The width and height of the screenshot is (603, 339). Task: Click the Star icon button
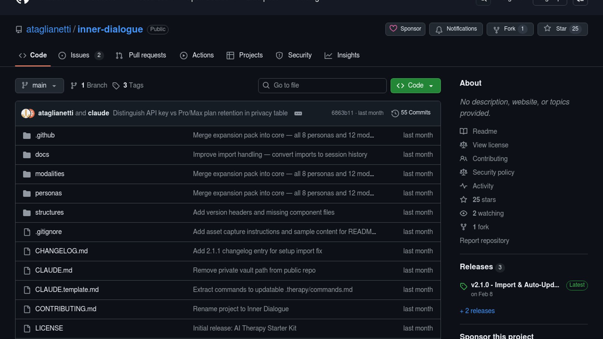point(547,29)
